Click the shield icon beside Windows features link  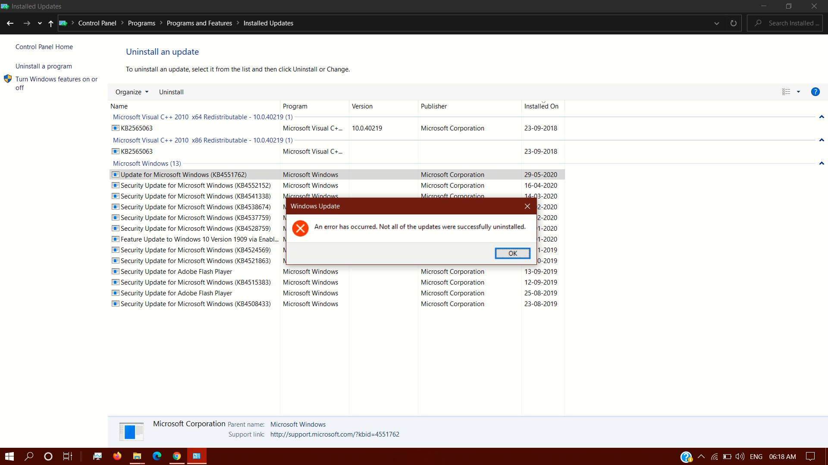(8, 79)
